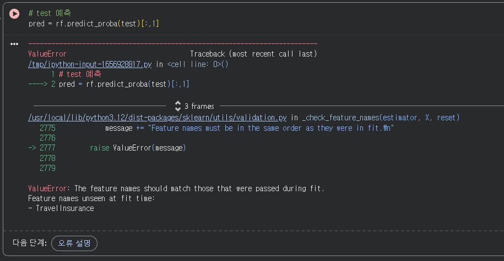Click the "_check_feature_names(estimator, X, reset)" text
Image resolution: width=504 pixels, height=261 pixels.
click(x=381, y=118)
